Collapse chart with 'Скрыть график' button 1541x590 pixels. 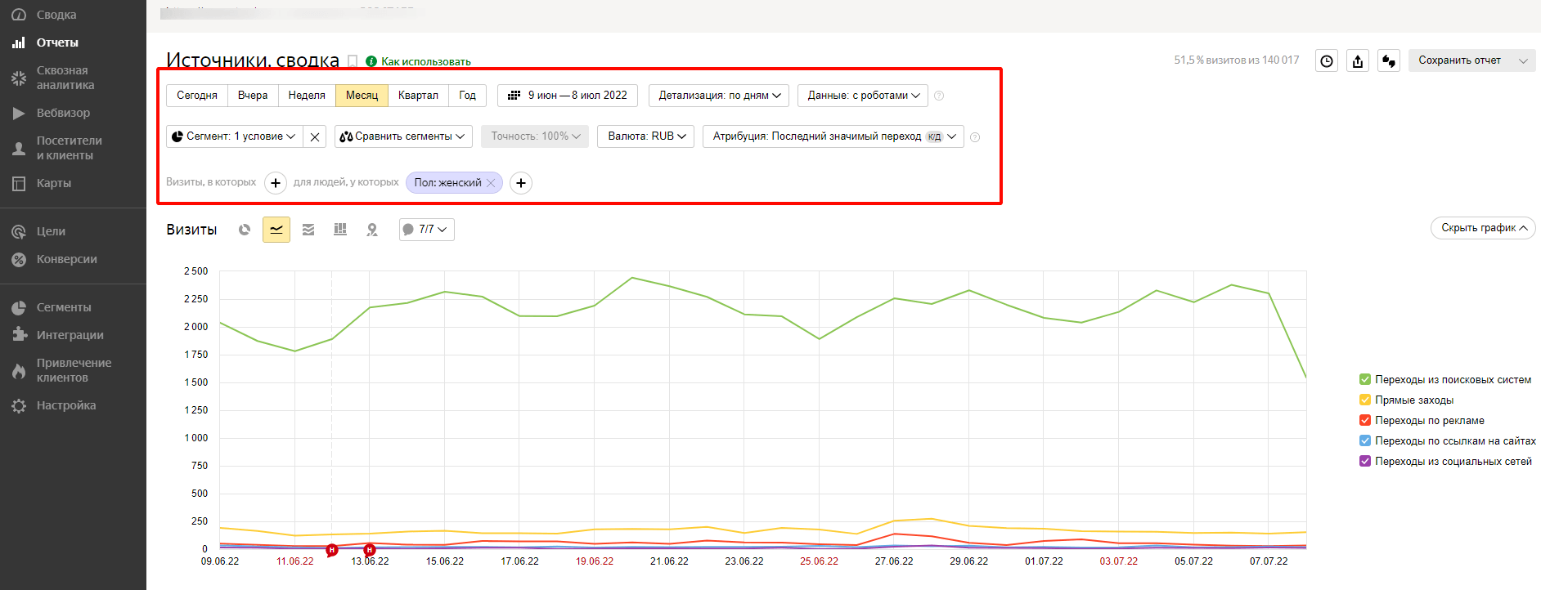1482,228
